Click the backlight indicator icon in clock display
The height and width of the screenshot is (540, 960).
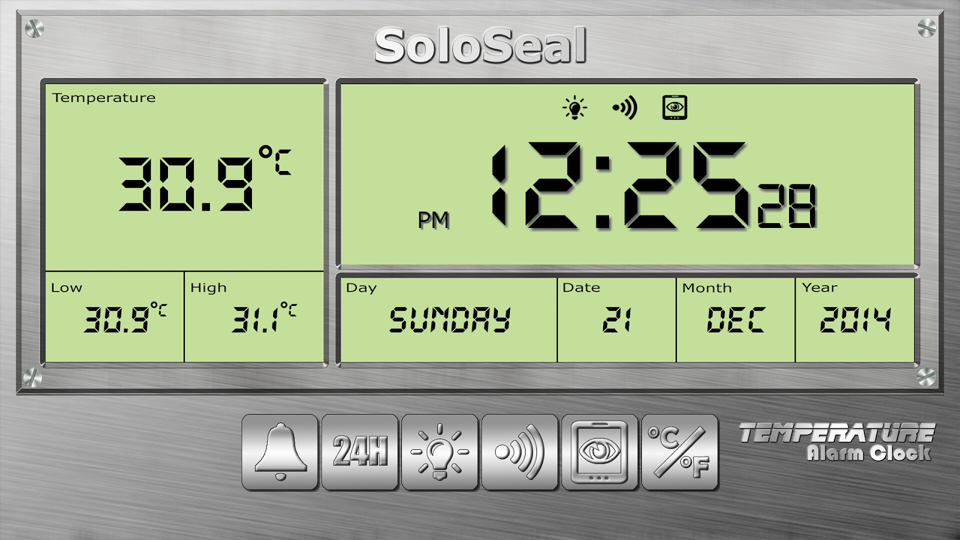575,108
